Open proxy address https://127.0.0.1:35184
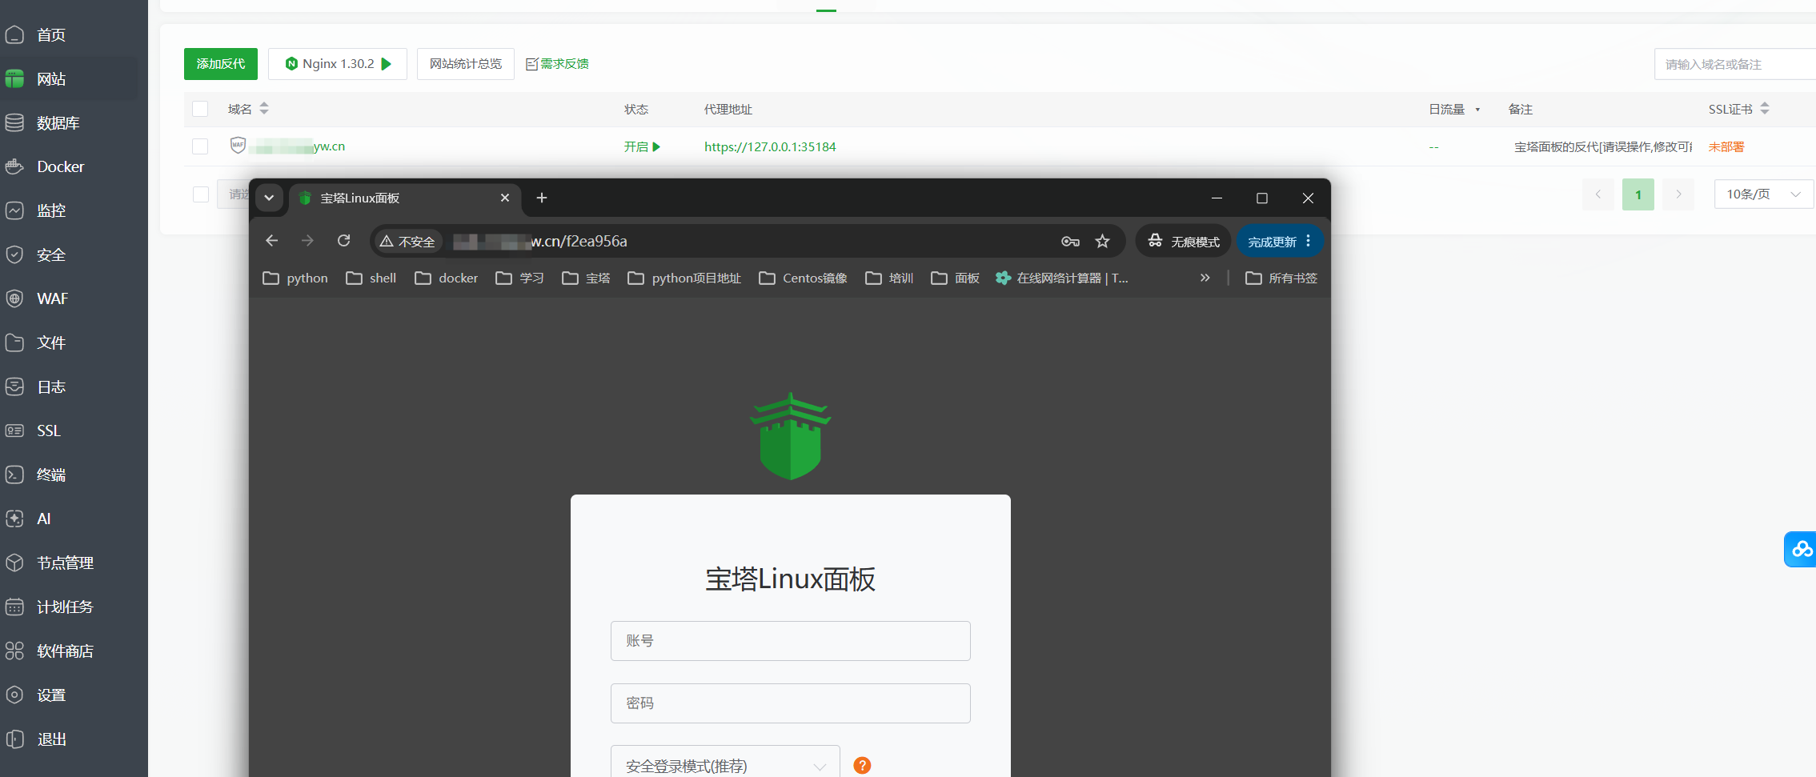The width and height of the screenshot is (1816, 777). (x=770, y=147)
